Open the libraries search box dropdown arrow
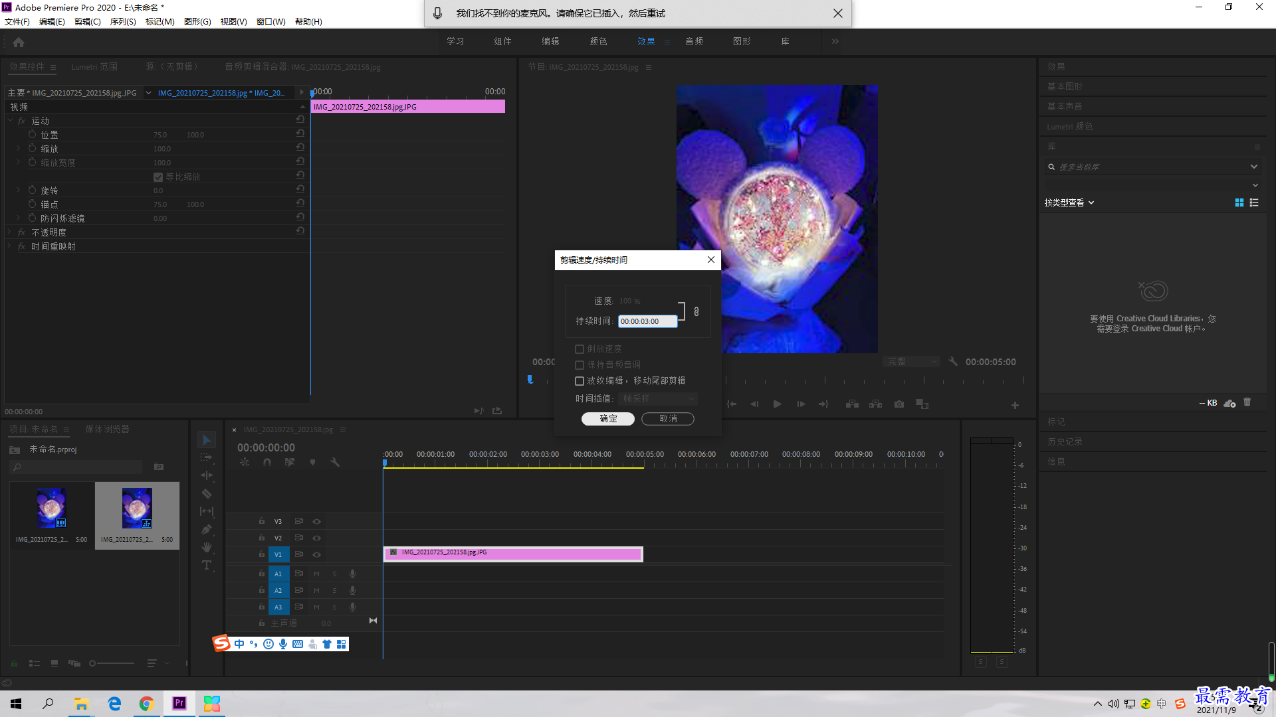This screenshot has width=1276, height=717. point(1254,167)
